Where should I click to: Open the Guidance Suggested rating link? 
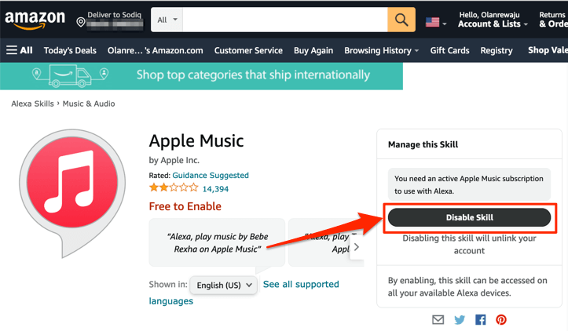coord(211,176)
